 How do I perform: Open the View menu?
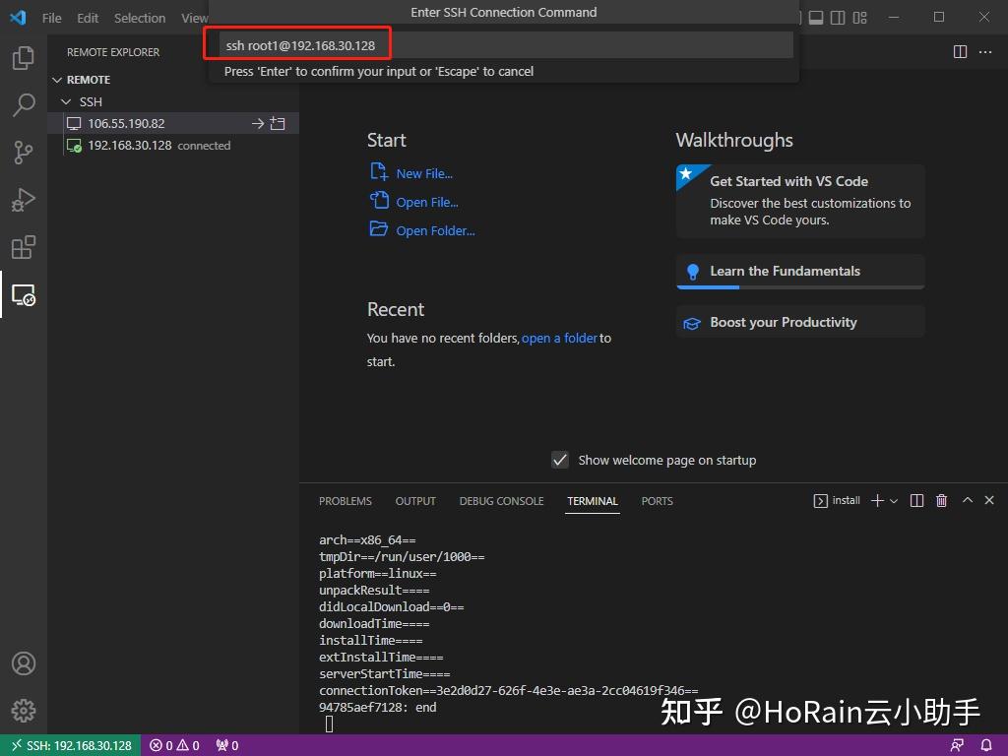[x=193, y=17]
